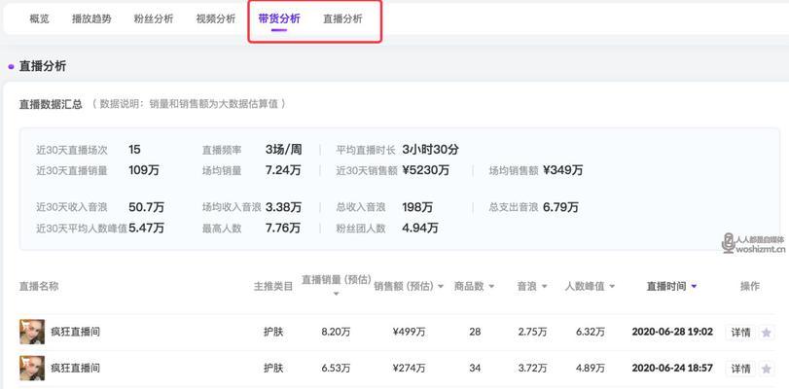789x389 pixels.
Task: Click the 近30天直播场次 value 15
Action: pos(135,150)
